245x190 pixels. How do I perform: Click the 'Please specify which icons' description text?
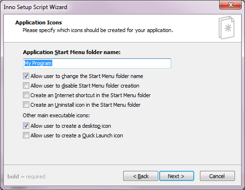pyautogui.click(x=98, y=30)
